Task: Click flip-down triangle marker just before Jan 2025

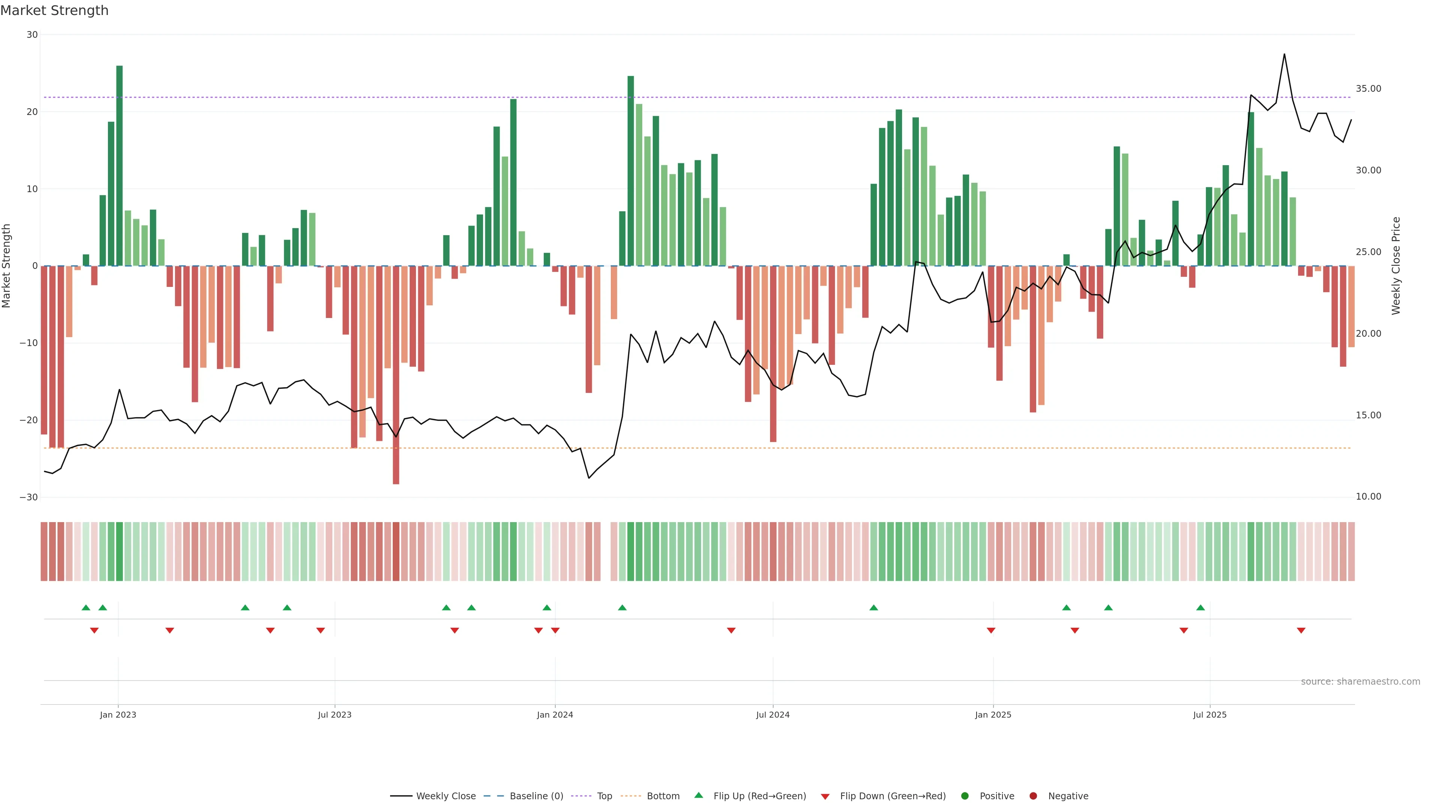Action: pyautogui.click(x=991, y=630)
